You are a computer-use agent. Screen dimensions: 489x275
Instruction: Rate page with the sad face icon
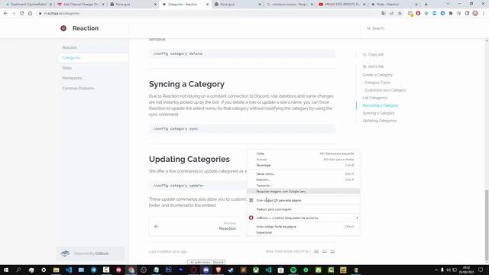(x=316, y=251)
